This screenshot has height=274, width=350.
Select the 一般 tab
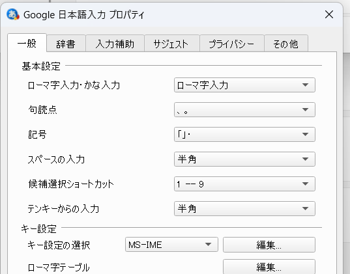(x=27, y=43)
